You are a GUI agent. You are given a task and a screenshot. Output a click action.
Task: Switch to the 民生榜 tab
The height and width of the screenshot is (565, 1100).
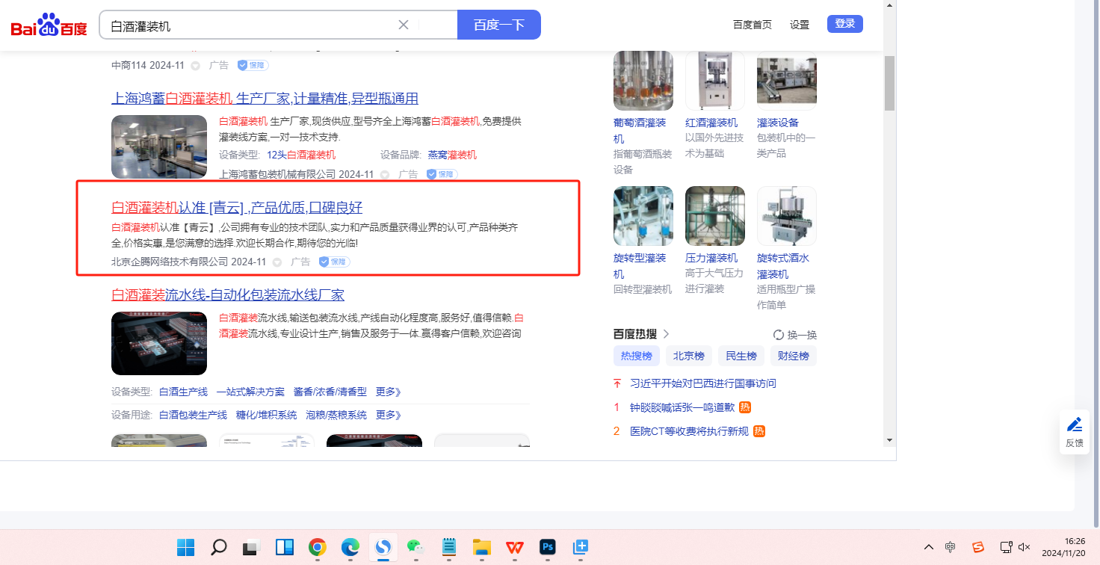coord(741,356)
